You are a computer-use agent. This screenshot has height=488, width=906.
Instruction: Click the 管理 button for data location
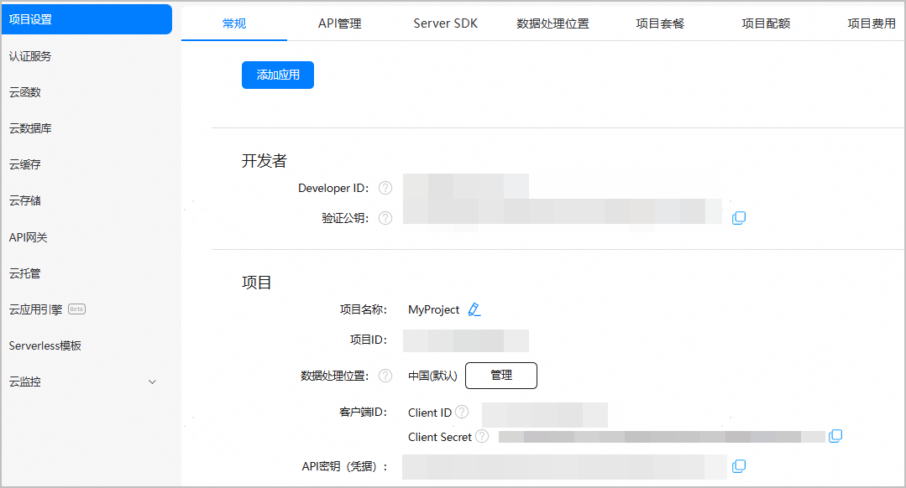pyautogui.click(x=501, y=376)
